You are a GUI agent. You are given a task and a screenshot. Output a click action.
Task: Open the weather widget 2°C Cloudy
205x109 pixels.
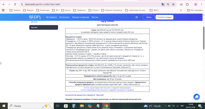click(152, 106)
